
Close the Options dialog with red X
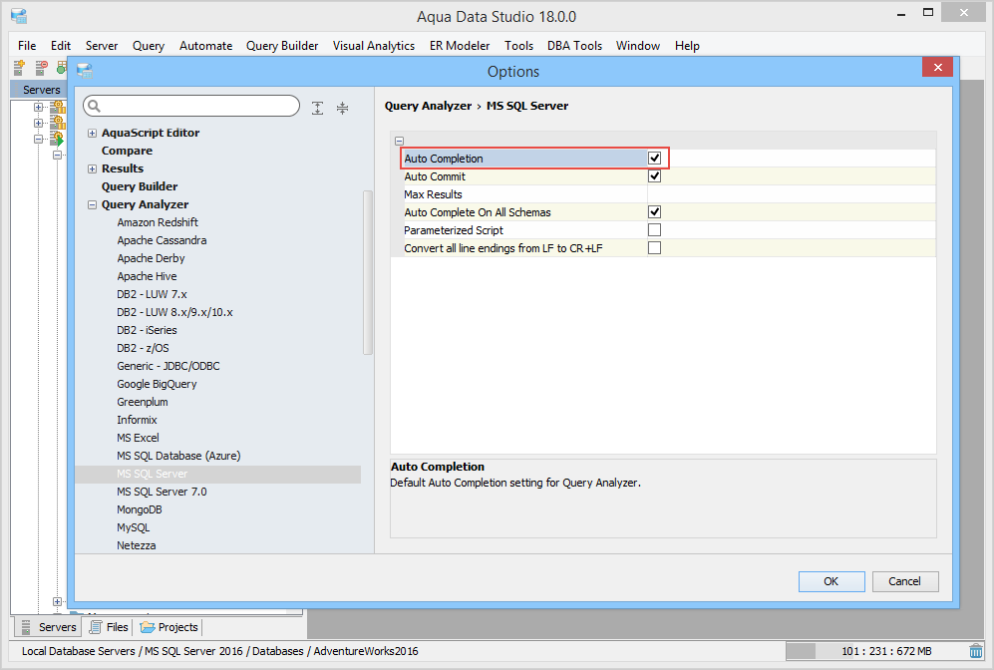point(937,67)
